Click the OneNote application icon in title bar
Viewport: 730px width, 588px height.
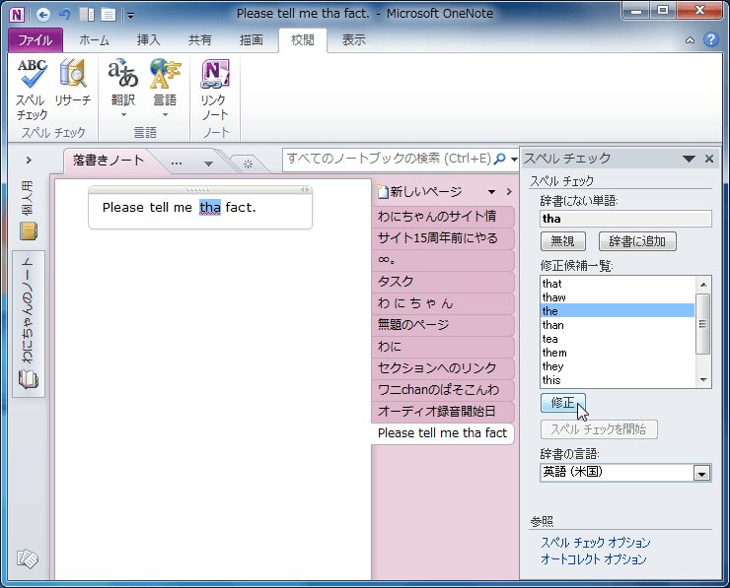(17, 15)
